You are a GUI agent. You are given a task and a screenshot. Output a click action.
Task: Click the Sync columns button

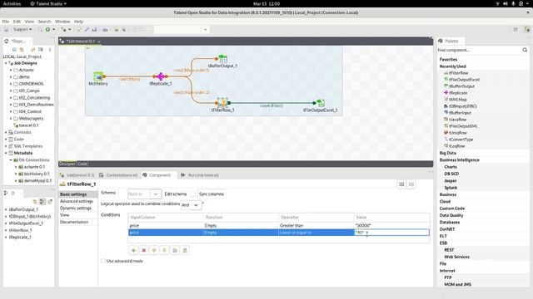[x=212, y=194]
